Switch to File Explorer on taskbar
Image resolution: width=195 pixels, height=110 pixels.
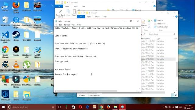click(115, 107)
